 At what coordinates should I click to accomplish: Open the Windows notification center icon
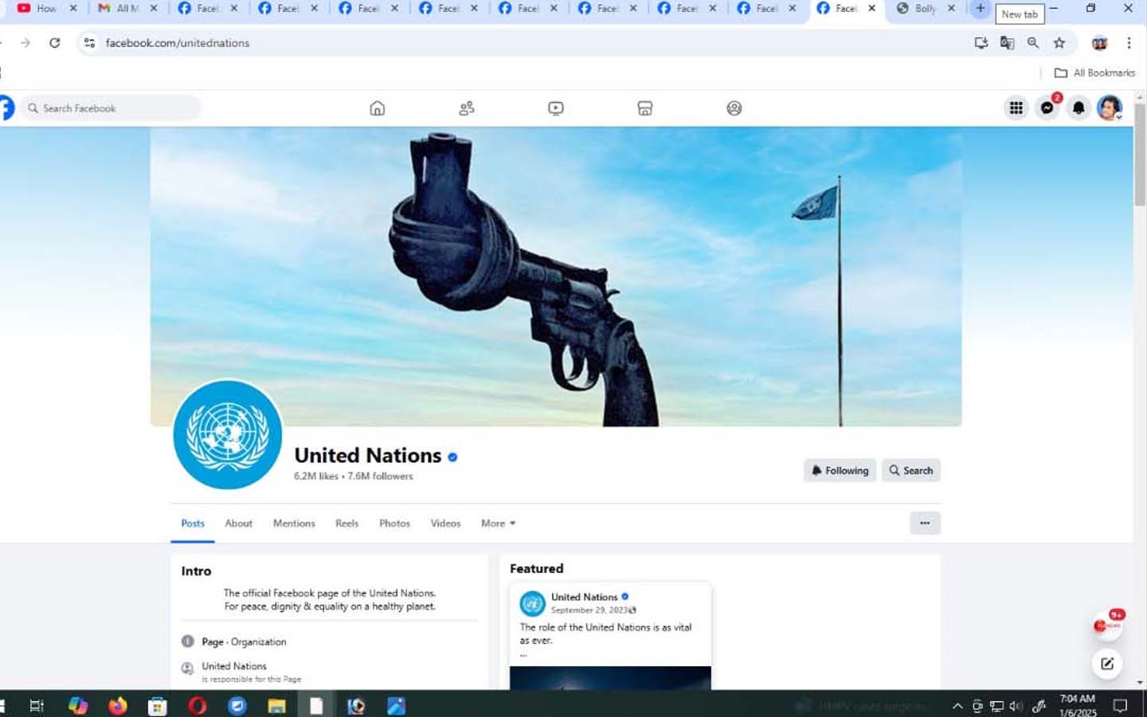coord(1120,706)
